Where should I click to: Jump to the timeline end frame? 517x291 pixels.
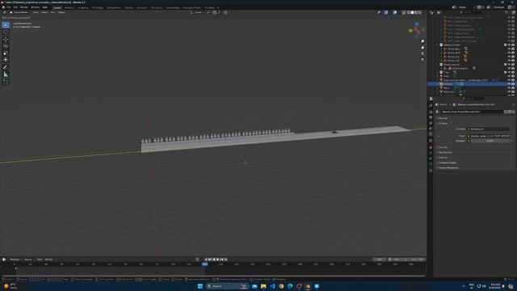click(226, 259)
